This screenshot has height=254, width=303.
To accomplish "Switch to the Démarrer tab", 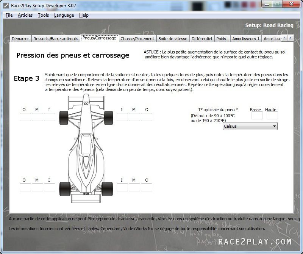I will point(20,39).
